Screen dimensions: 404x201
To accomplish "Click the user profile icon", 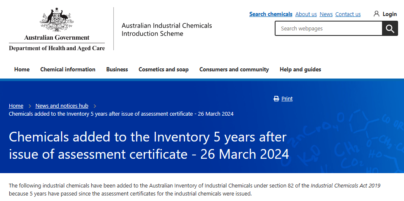I will click(377, 14).
